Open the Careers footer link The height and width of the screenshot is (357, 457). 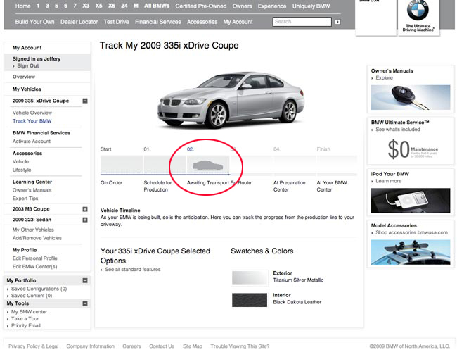coord(131,346)
